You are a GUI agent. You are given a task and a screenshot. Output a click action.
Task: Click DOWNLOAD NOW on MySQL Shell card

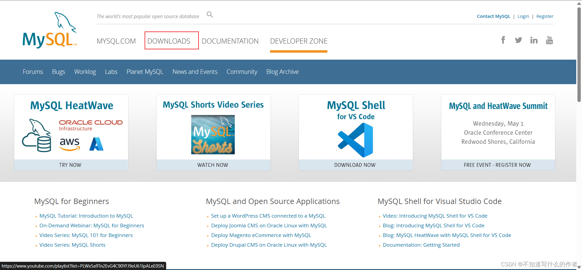(356, 165)
